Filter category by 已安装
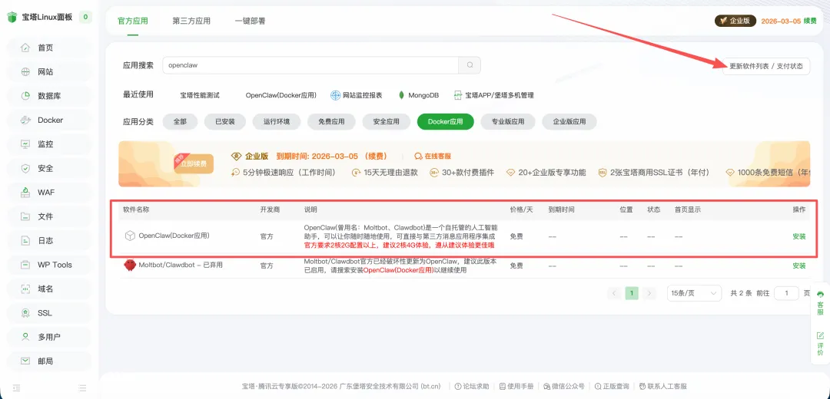 pyautogui.click(x=225, y=121)
